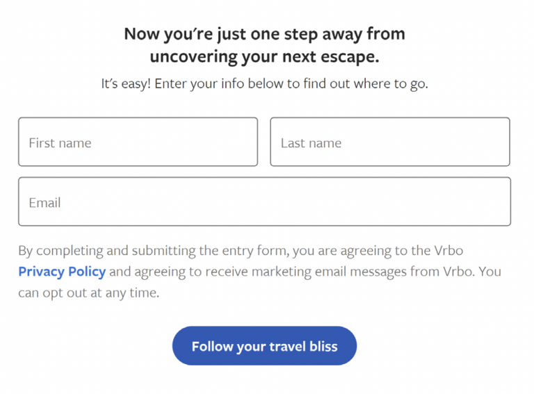Open the Vrbo Privacy Policy link
The width and height of the screenshot is (534, 394).
point(62,272)
